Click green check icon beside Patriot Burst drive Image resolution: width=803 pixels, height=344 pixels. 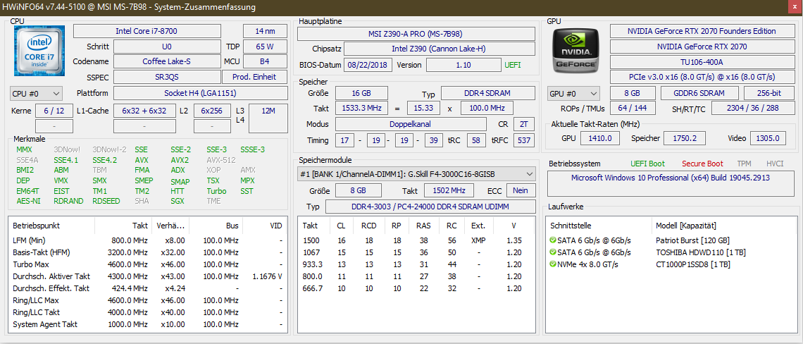coord(552,240)
